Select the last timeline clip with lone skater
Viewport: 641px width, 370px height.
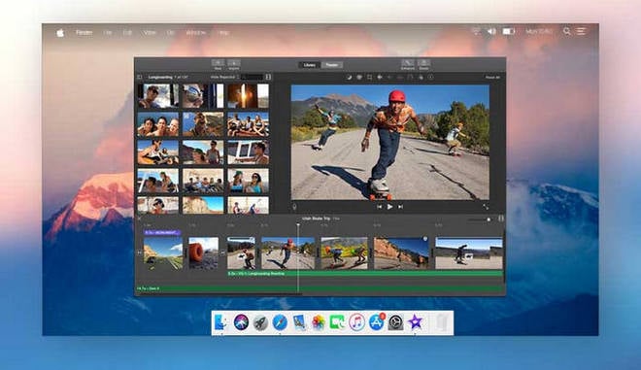point(469,252)
